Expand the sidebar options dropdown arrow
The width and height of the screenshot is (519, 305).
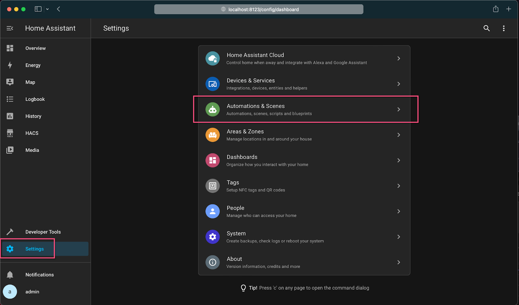click(47, 9)
